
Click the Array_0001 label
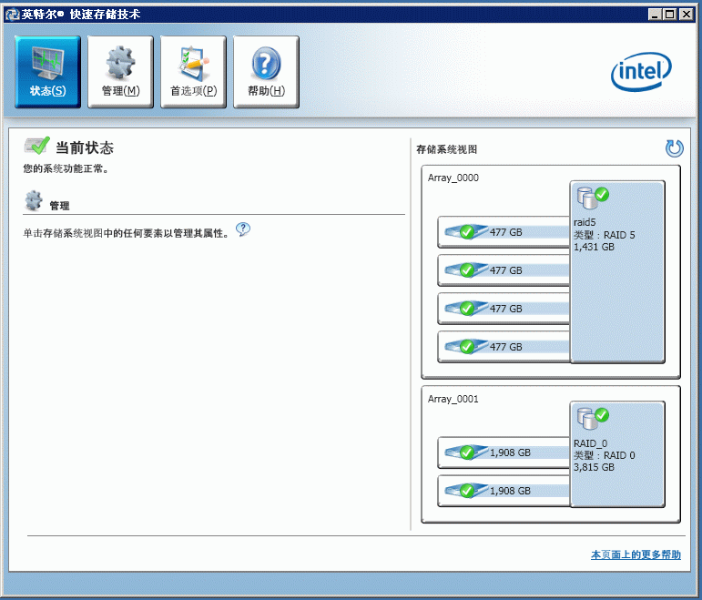point(453,399)
